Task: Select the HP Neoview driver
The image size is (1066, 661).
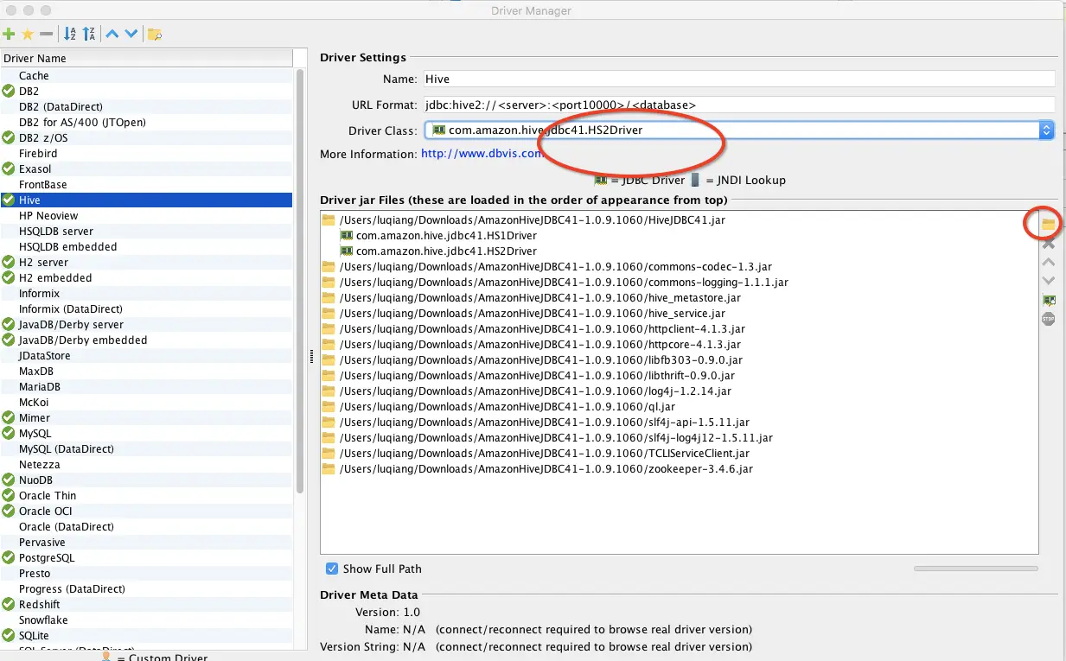Action: [x=147, y=215]
